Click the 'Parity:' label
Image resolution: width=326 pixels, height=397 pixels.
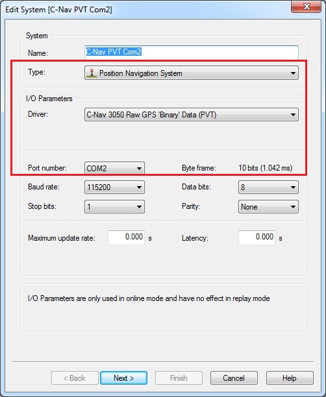coord(191,206)
